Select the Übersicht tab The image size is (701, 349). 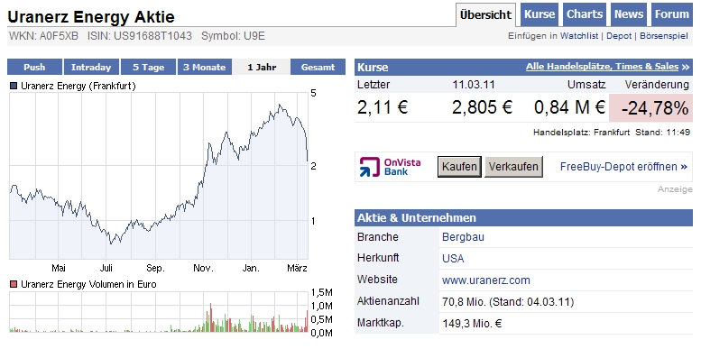[485, 14]
